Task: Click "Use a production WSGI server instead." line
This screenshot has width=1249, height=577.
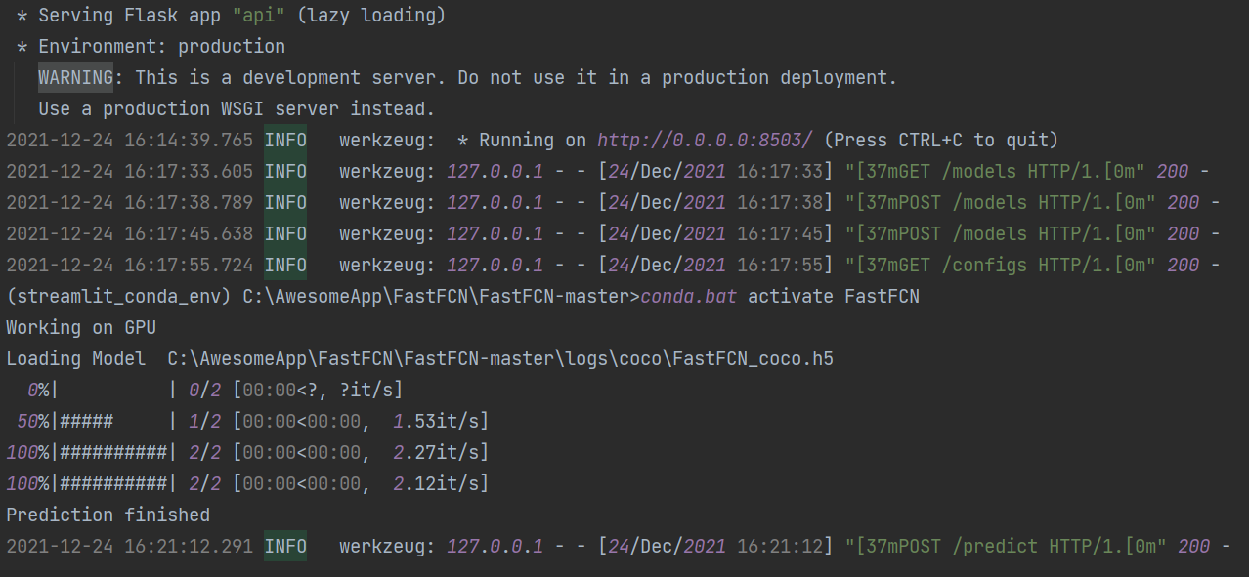Action: 236,109
